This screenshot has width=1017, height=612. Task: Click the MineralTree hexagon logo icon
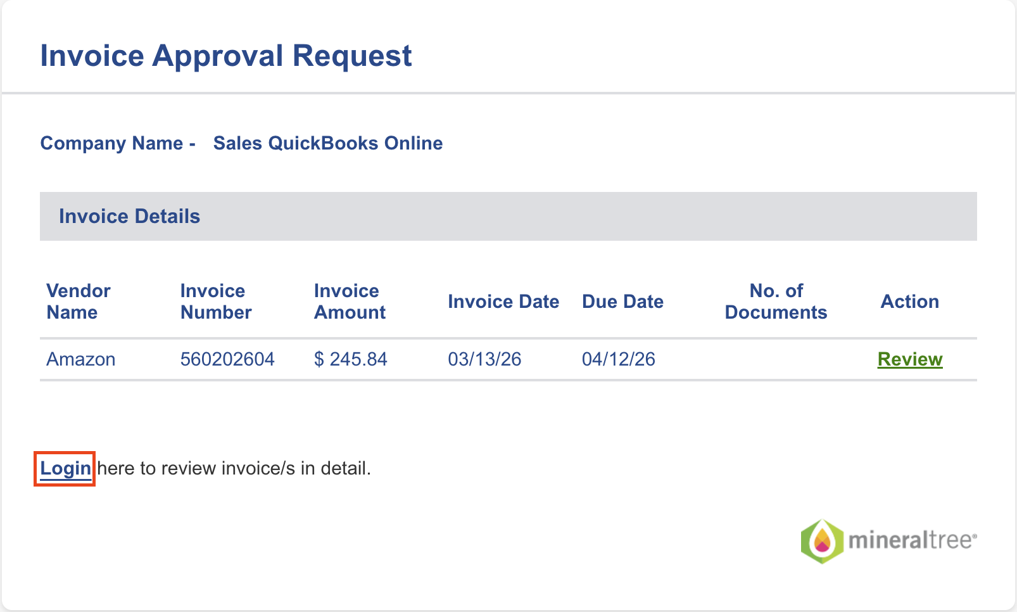[x=822, y=542]
